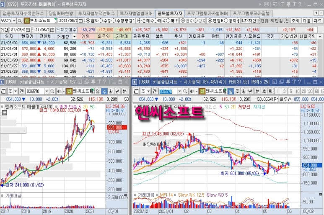Click the highlighted stock code field in right chart
324x215 pixels.
[x=168, y=91]
